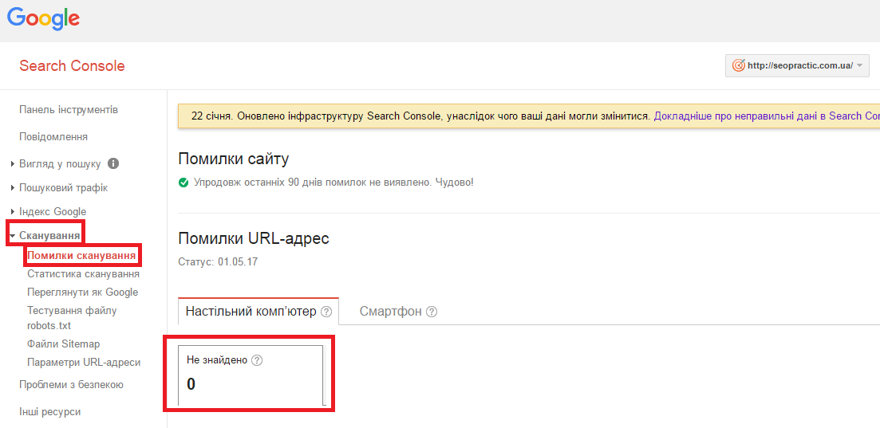880x428 pixels.
Task: Expand Індекс Google section arrow
Action: click(x=13, y=211)
